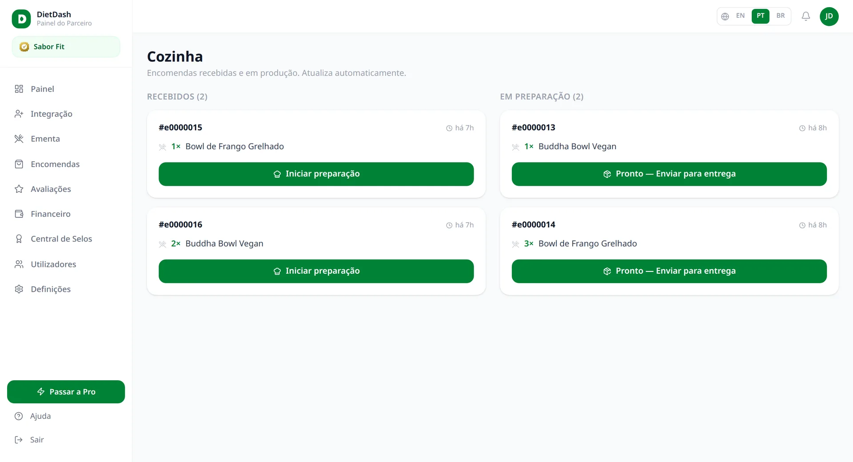Viewport: 853px width, 462px height.
Task: Open the notifications bell
Action: (805, 16)
